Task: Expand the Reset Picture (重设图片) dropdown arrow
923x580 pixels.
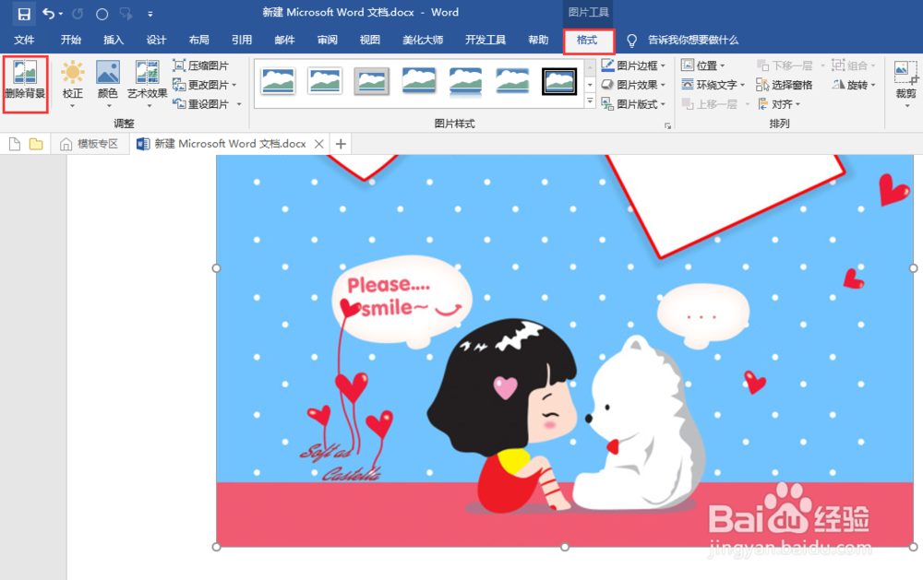Action: coord(239,104)
